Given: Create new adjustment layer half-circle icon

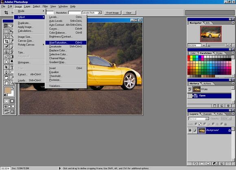Looking at the screenshot, I should [215, 163].
